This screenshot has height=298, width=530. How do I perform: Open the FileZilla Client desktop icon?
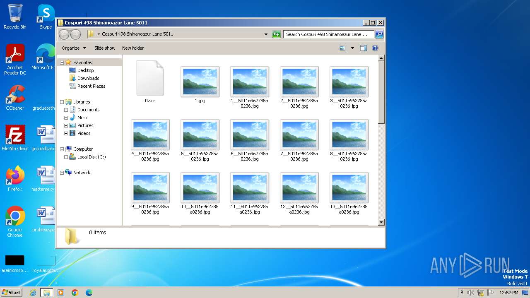[x=15, y=138]
